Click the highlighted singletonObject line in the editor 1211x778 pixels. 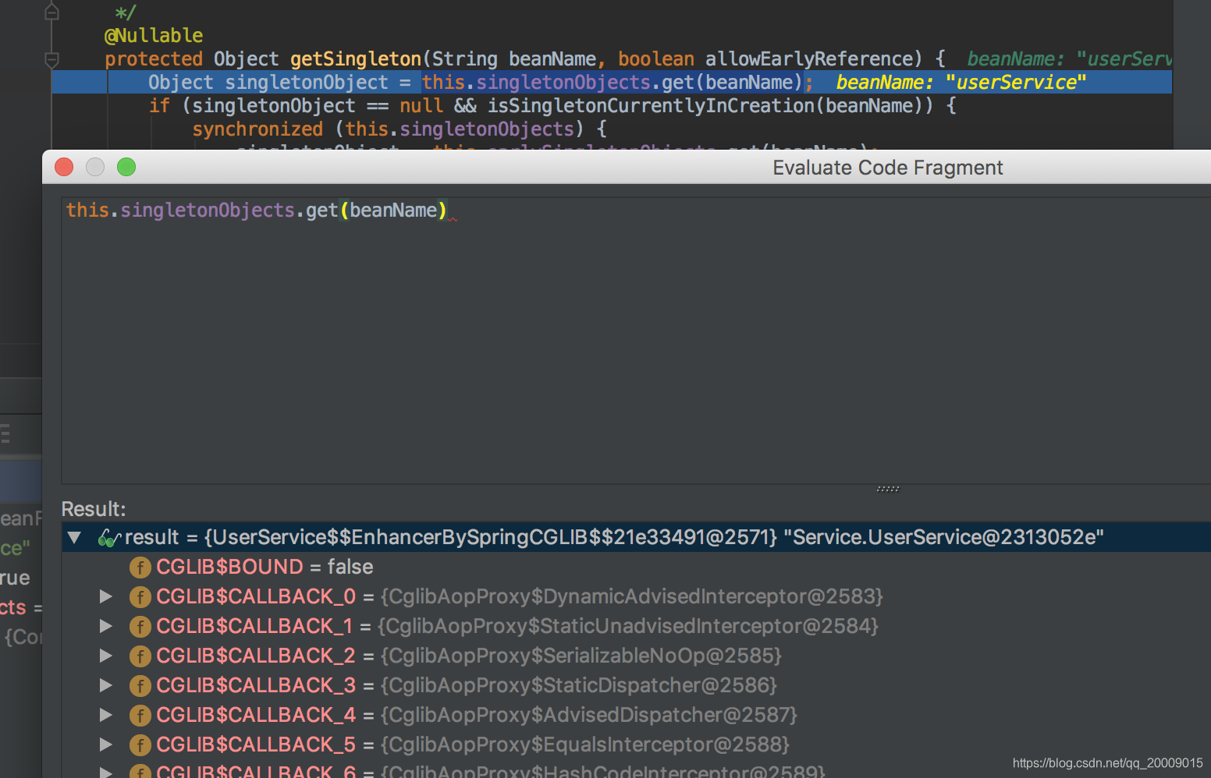tap(612, 82)
